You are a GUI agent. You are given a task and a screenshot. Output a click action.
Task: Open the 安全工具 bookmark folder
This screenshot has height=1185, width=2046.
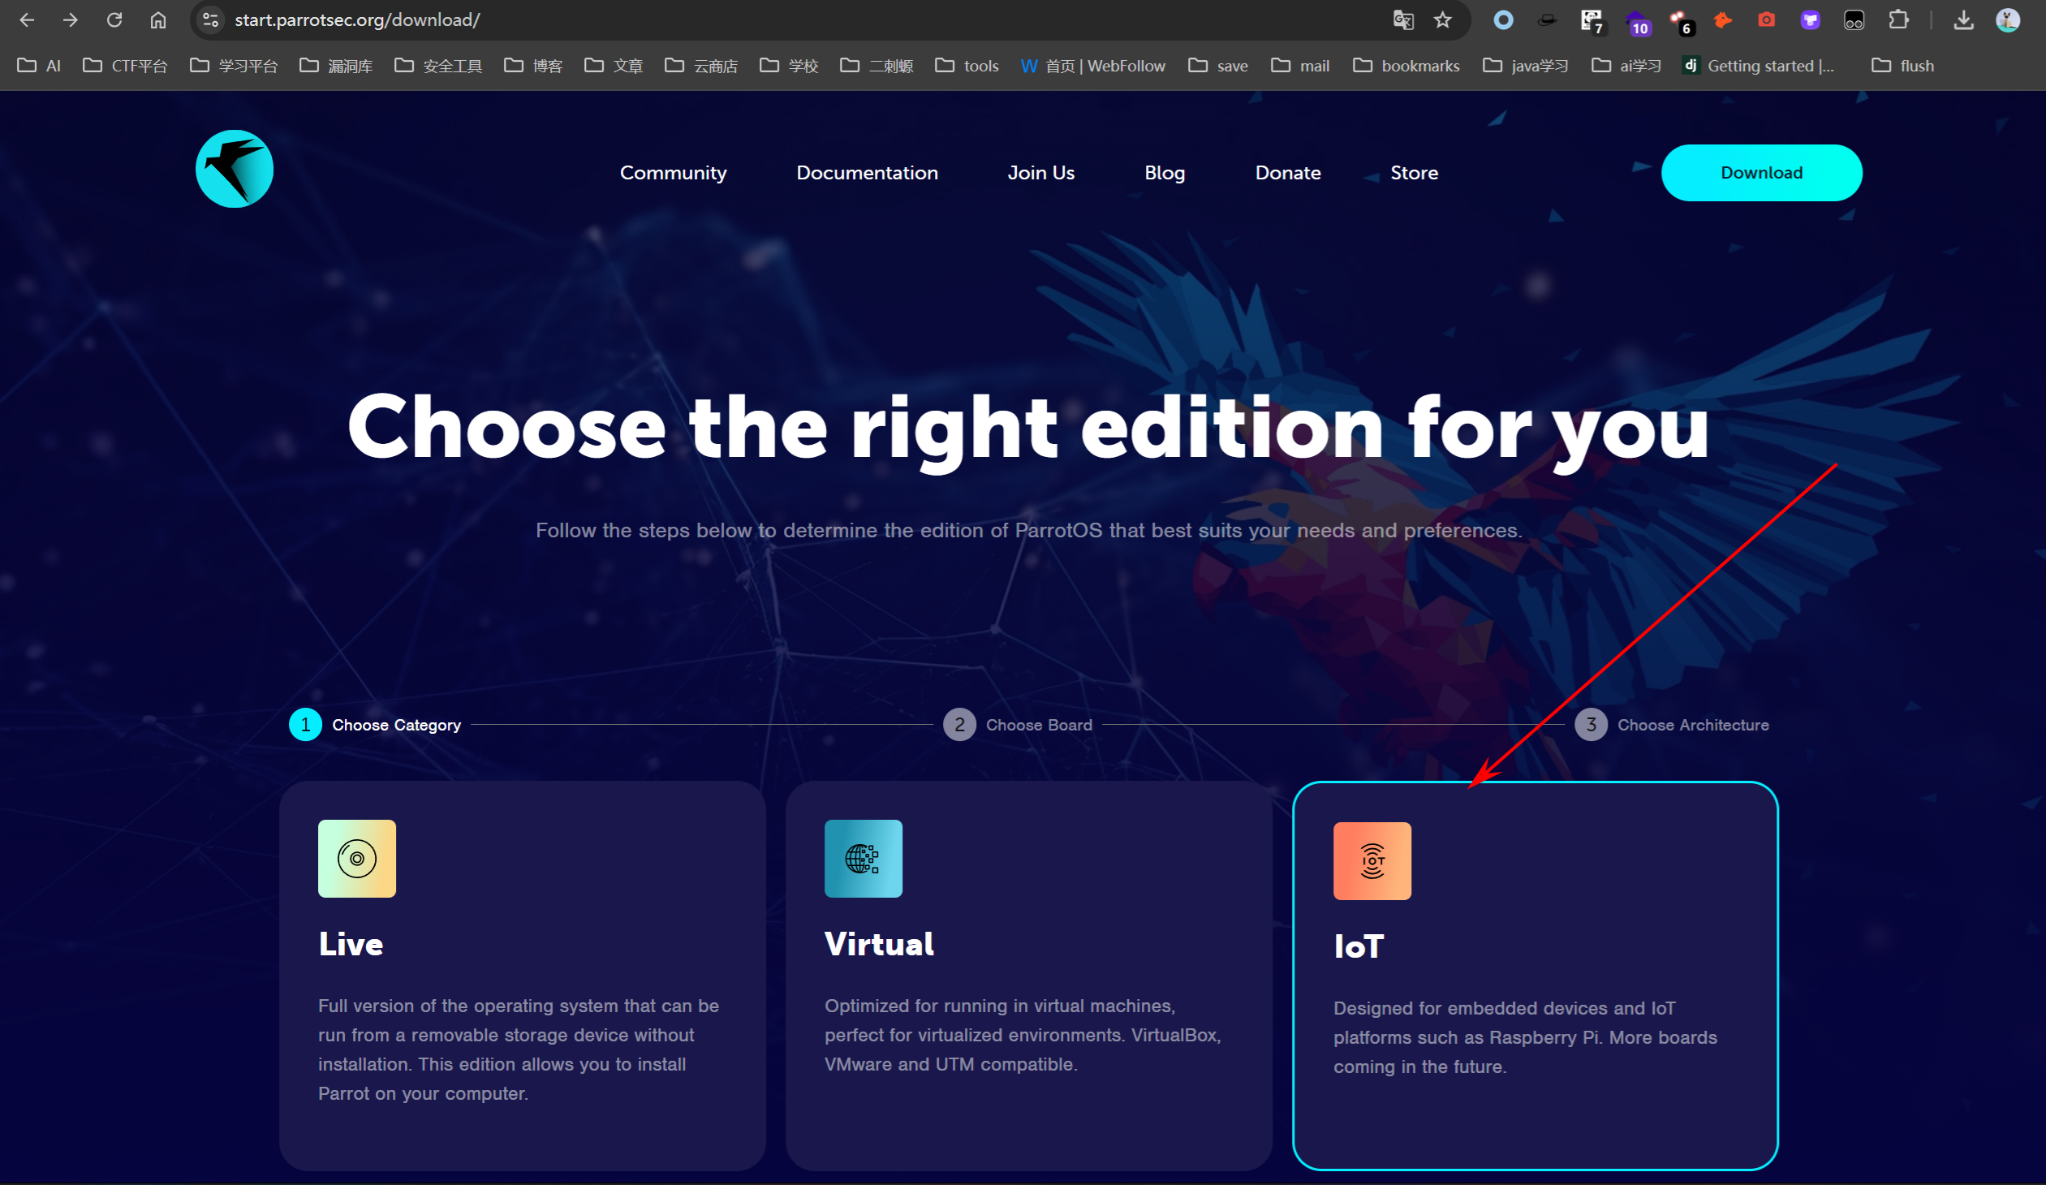438,66
